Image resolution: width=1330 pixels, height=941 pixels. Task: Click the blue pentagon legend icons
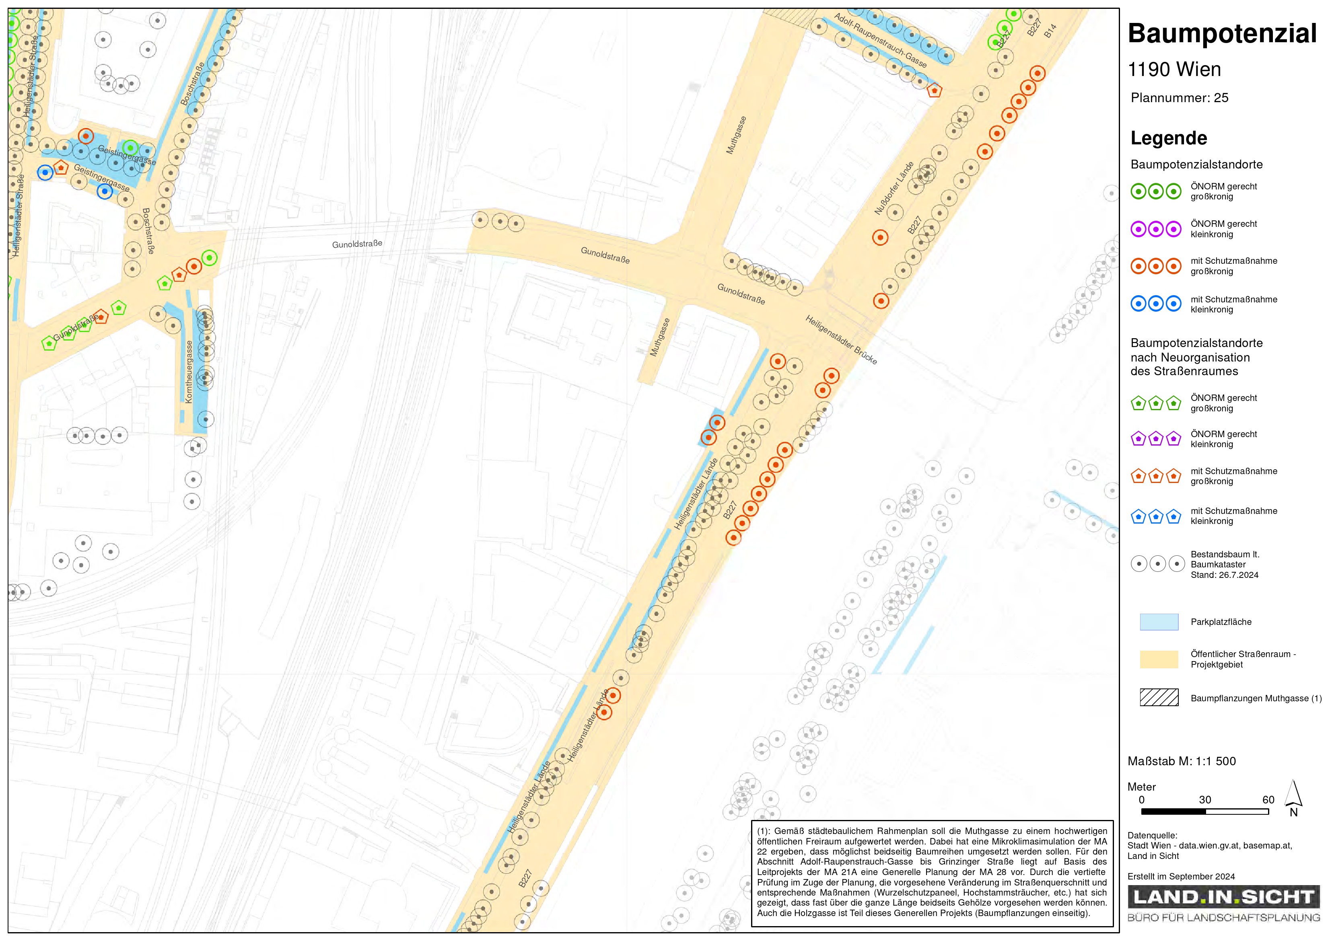(1155, 516)
